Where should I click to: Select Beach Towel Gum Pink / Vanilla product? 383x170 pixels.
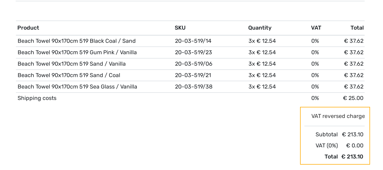point(77,52)
